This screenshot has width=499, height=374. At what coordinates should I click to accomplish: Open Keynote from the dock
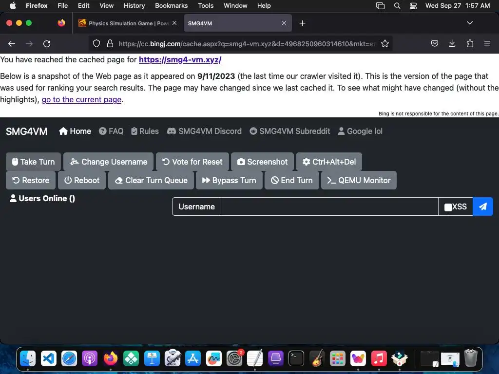[x=152, y=359]
